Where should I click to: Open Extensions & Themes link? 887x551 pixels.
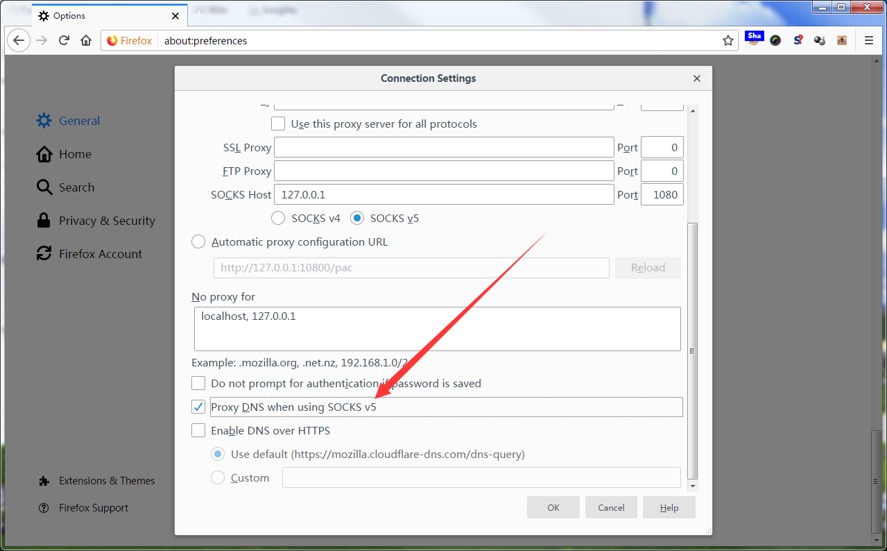pos(97,481)
